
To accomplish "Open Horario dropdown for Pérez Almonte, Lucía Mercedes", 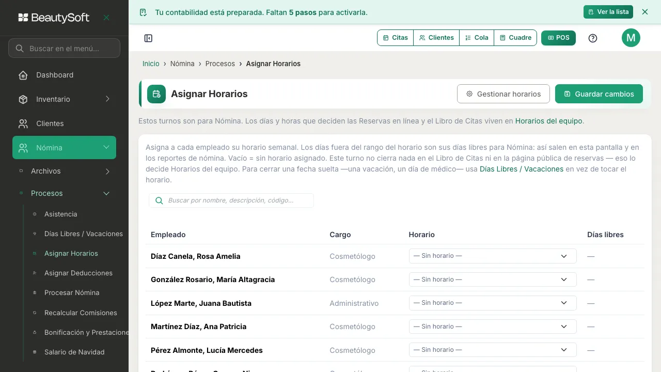I will 493,350.
